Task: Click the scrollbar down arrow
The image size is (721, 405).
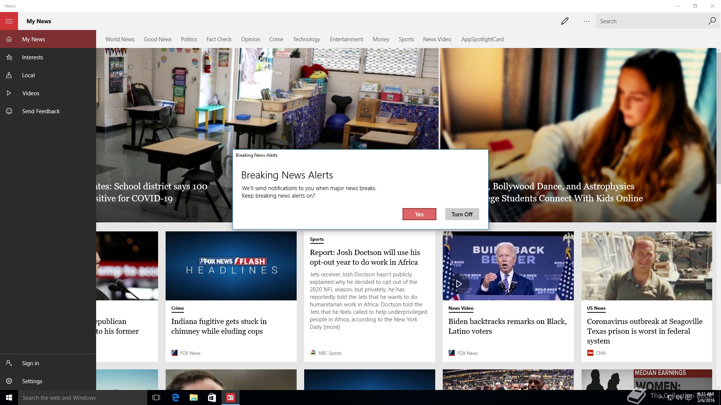Action: [719, 387]
